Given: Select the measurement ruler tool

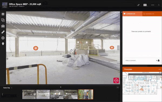Looking at the screenshot, I should pyautogui.click(x=3, y=32).
